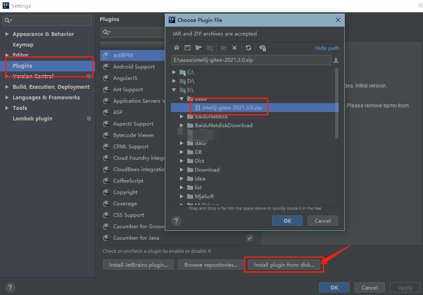Click the Plugins search magnifier icon
423x295 pixels.
pyautogui.click(x=106, y=32)
